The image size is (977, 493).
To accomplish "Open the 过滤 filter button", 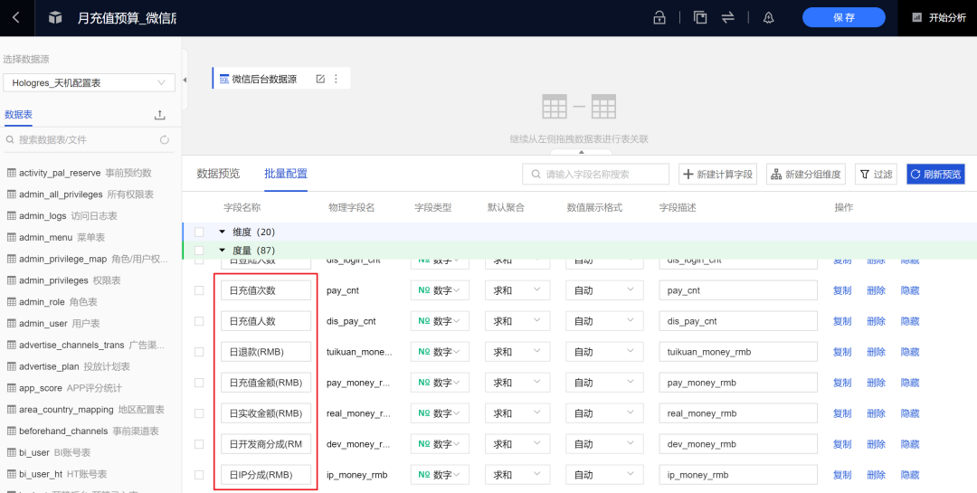I will [x=876, y=175].
